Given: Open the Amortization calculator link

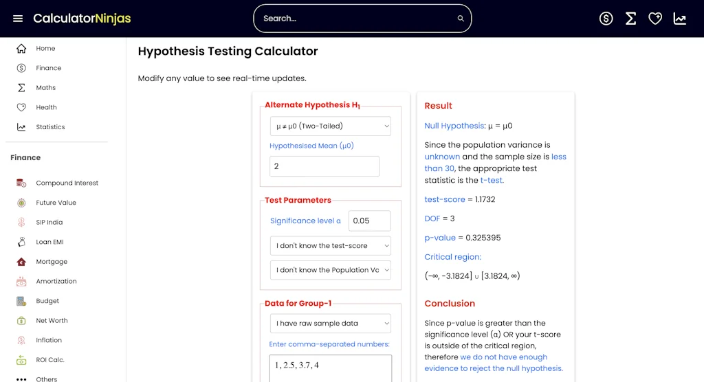Looking at the screenshot, I should [56, 282].
